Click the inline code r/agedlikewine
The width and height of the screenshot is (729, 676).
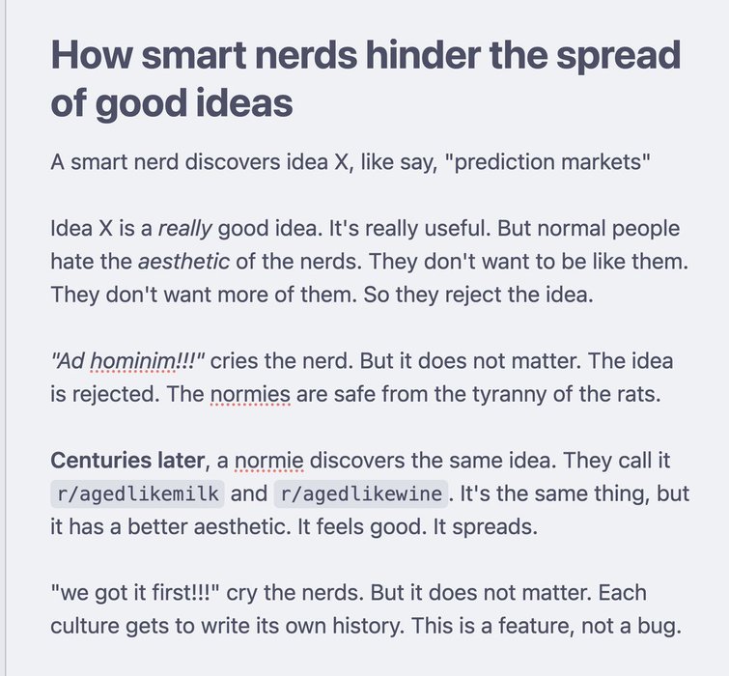click(361, 493)
